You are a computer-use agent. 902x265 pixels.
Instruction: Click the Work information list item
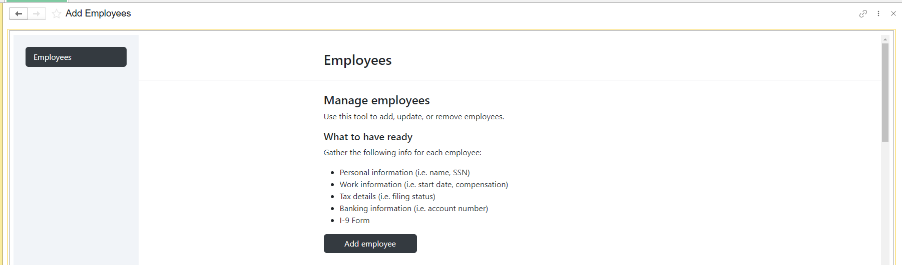click(x=424, y=185)
